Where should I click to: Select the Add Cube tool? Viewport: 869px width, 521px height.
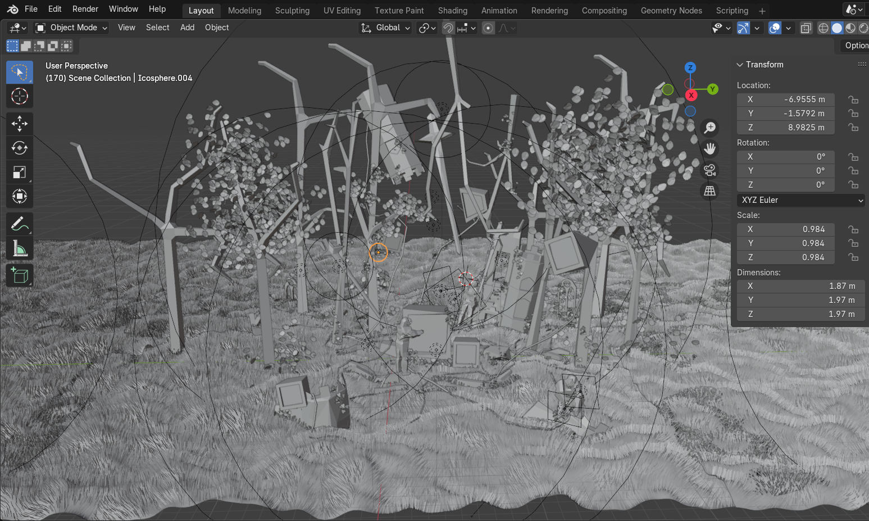pyautogui.click(x=20, y=275)
